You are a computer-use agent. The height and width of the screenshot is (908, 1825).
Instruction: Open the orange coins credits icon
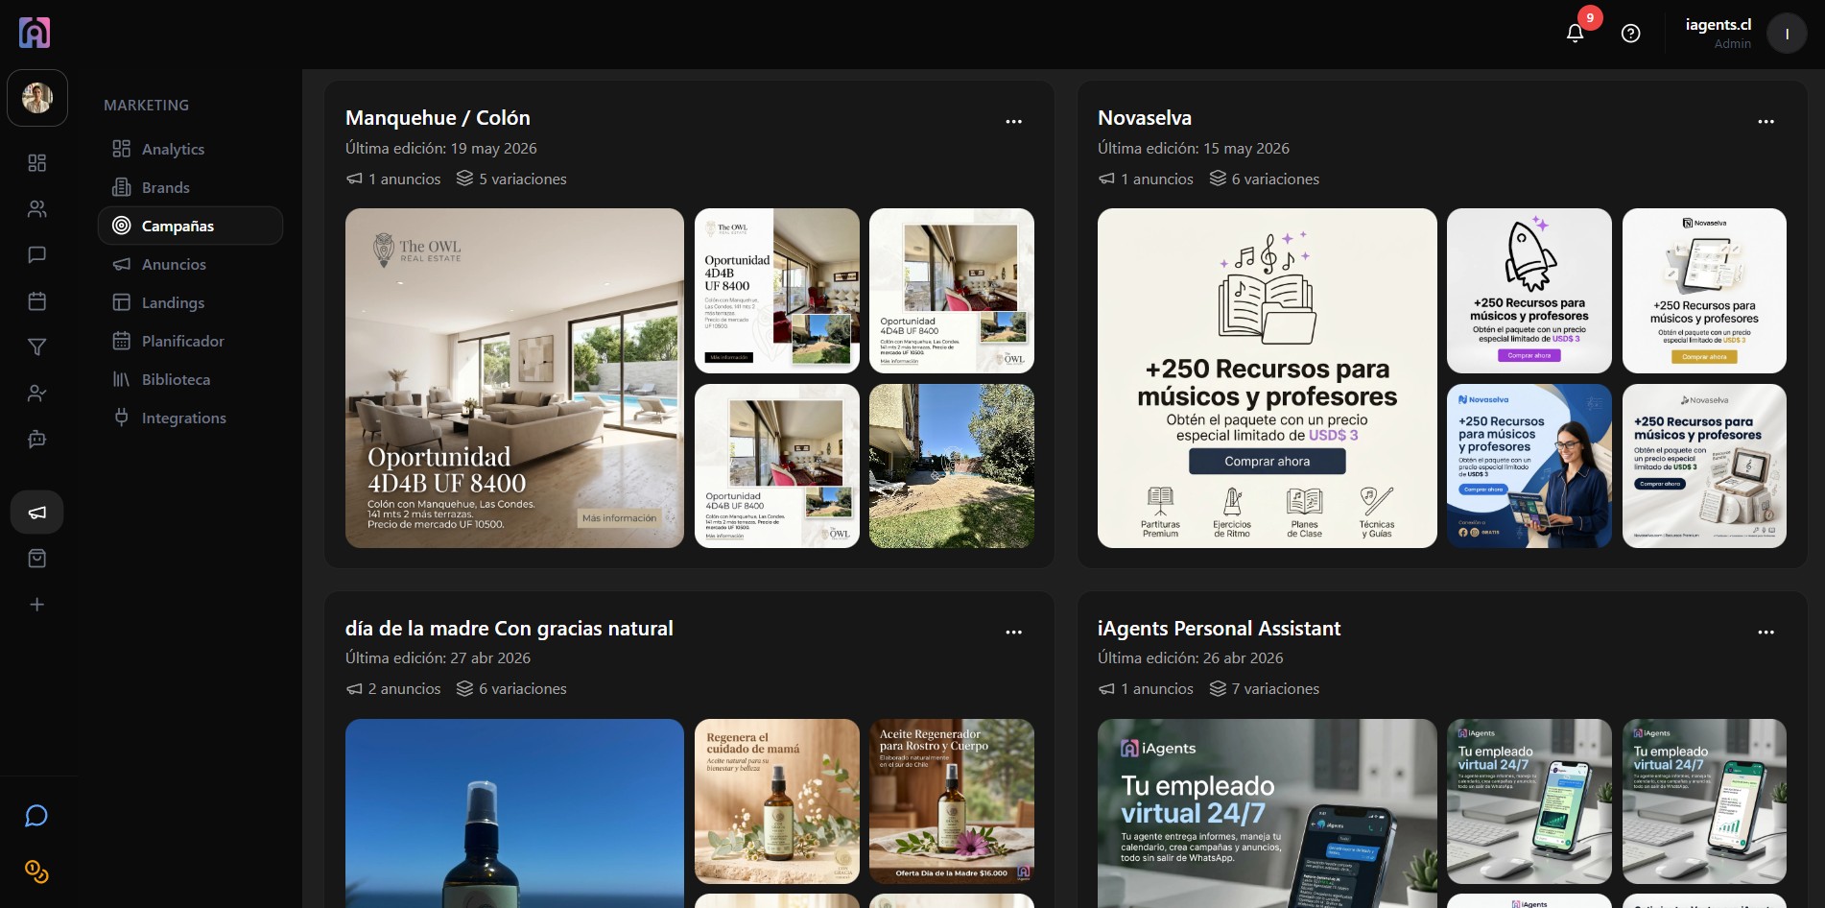pos(36,872)
